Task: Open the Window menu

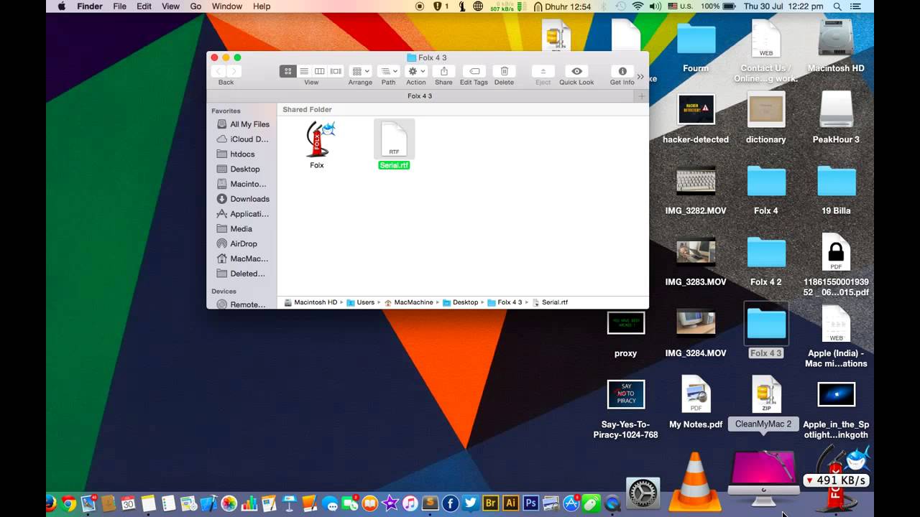Action: coord(227,6)
